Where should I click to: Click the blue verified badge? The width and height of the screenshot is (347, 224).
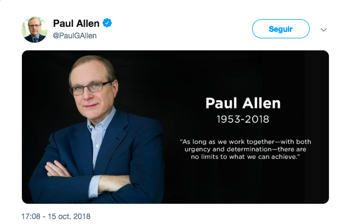pos(108,23)
